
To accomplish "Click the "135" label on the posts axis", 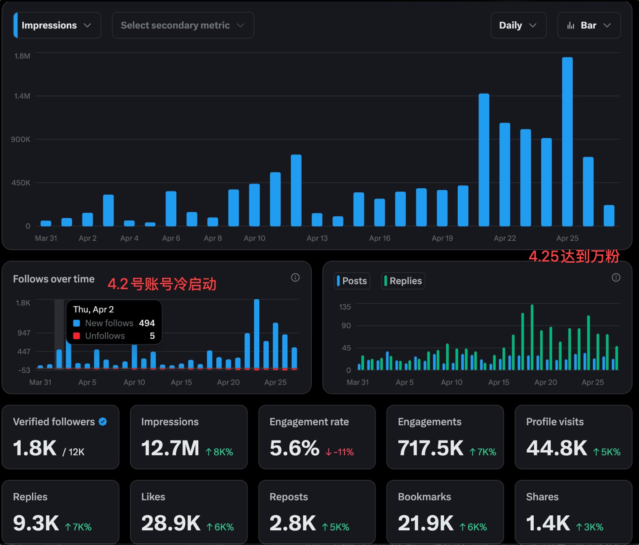I will pyautogui.click(x=345, y=307).
